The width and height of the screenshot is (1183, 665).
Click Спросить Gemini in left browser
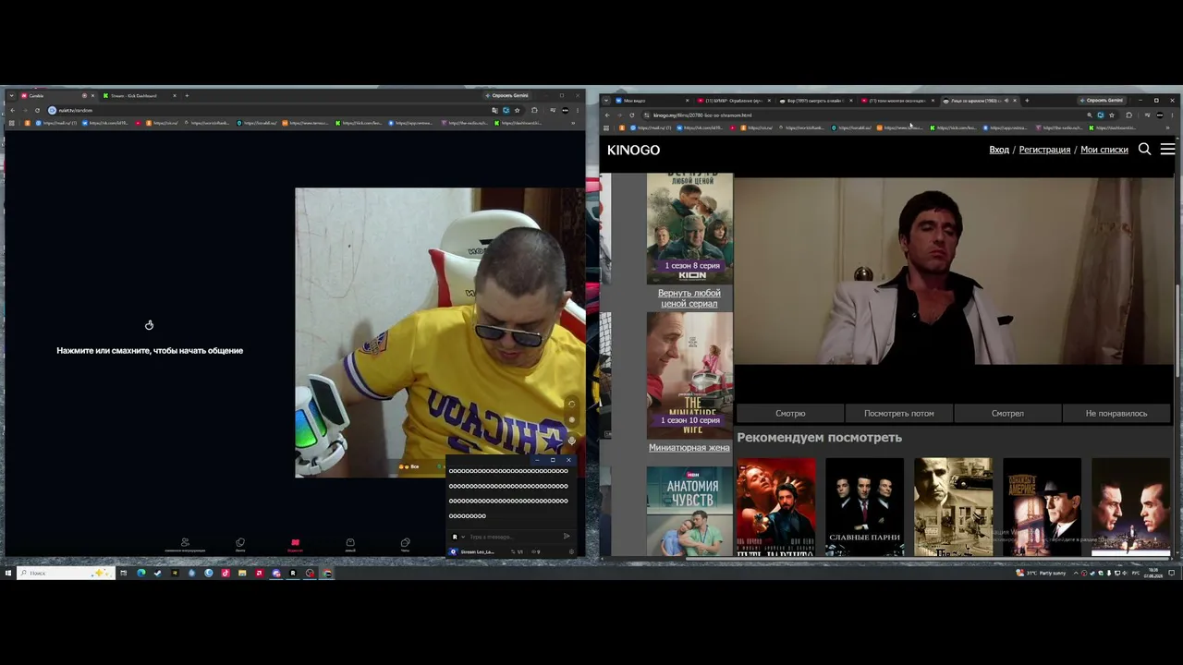[x=507, y=95]
